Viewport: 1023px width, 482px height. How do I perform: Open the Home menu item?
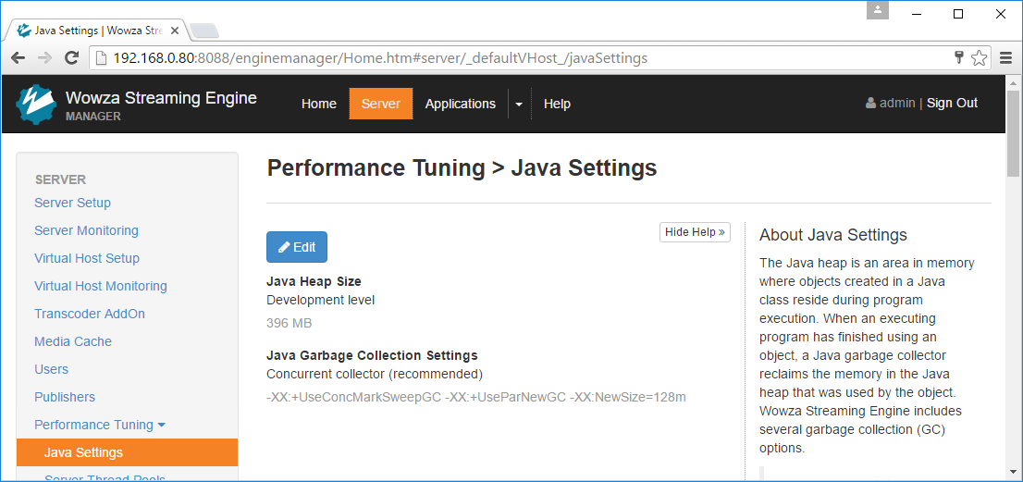[x=319, y=104]
